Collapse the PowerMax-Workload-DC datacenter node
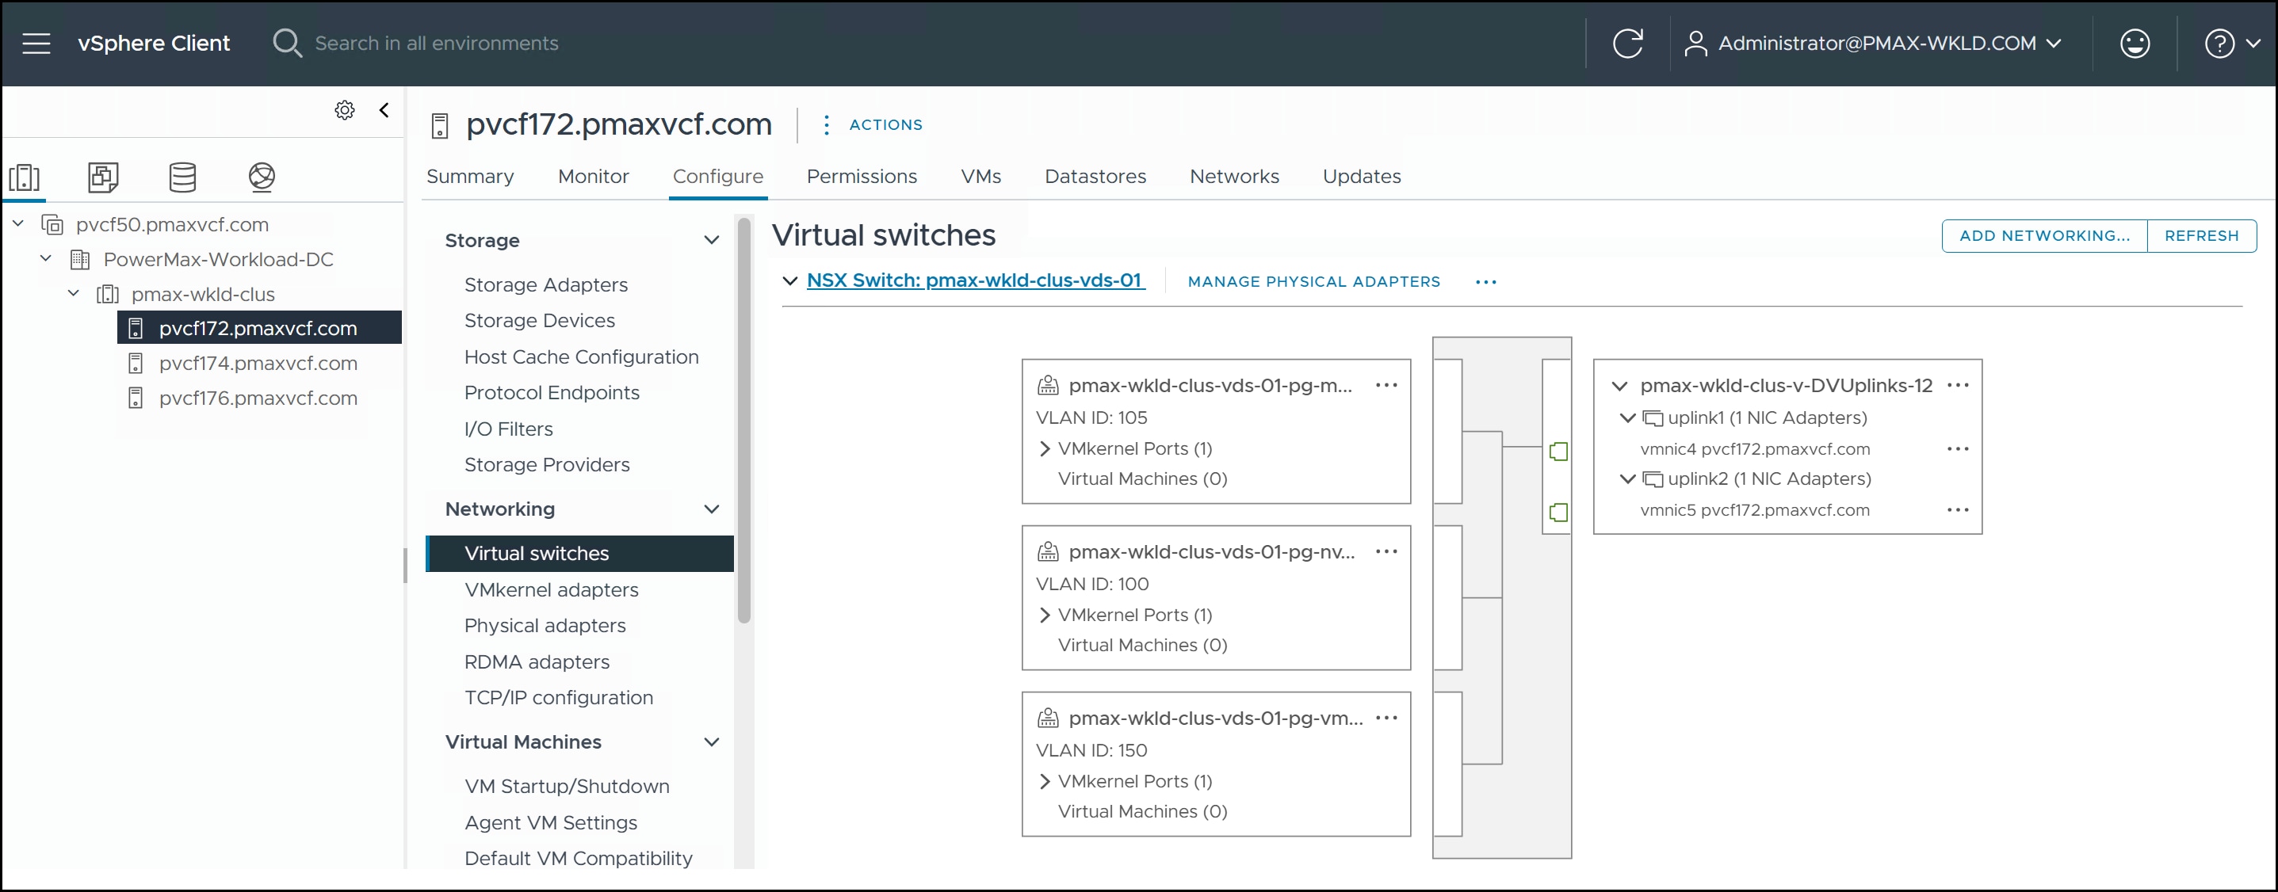This screenshot has width=2278, height=892. coord(46,258)
